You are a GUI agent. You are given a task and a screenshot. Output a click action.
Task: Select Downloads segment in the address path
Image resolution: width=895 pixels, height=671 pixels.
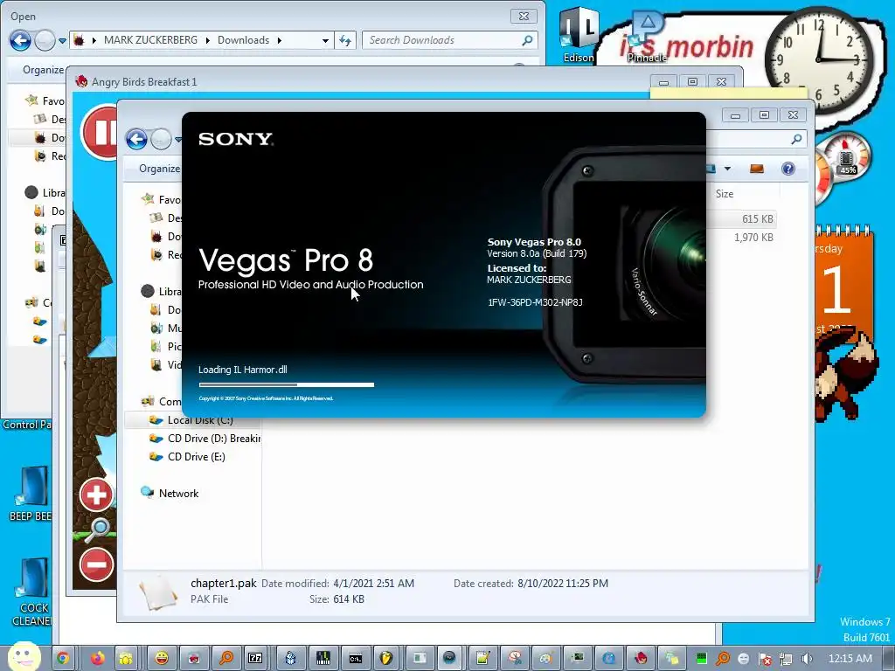tap(243, 40)
